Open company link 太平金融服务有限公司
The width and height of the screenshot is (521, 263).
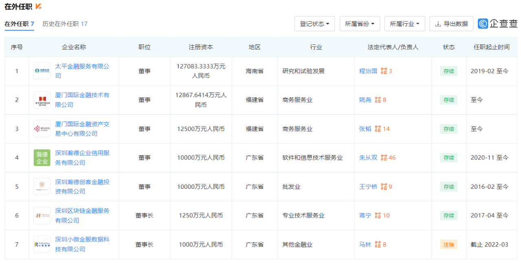tap(82, 71)
